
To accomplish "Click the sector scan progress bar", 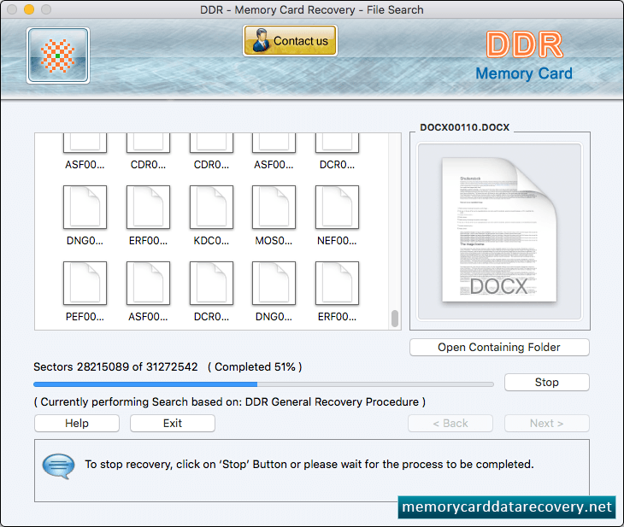I will point(263,384).
